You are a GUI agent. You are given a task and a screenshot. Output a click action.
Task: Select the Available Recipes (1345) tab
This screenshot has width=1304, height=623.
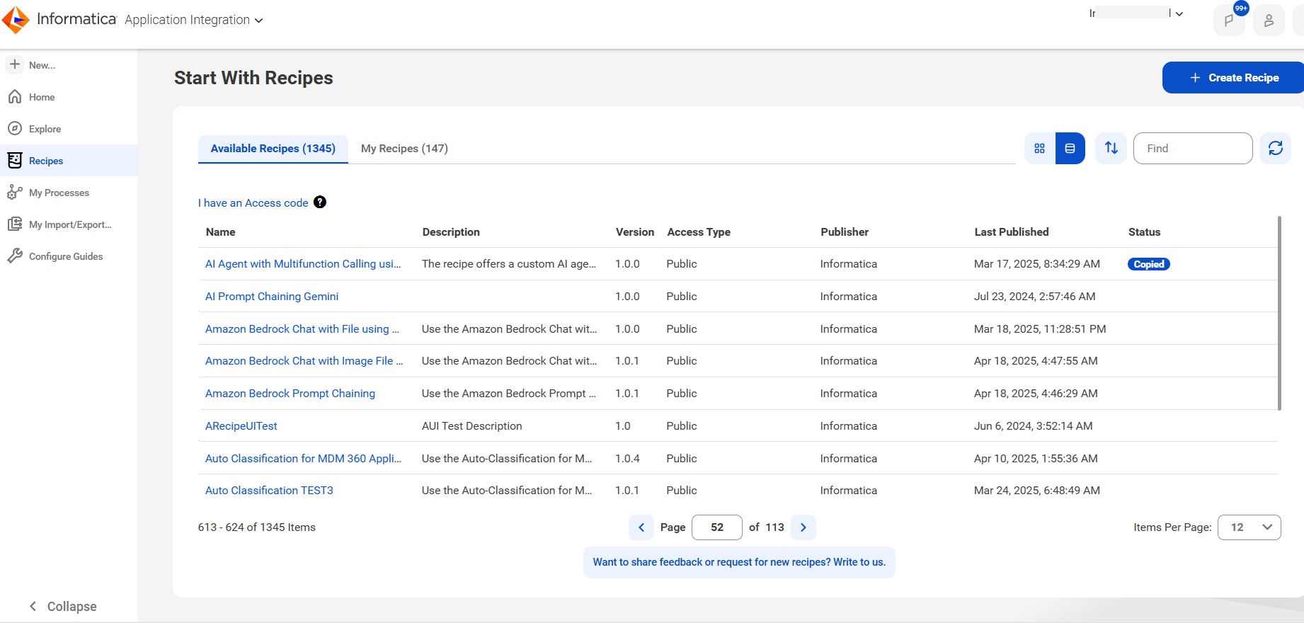point(273,149)
